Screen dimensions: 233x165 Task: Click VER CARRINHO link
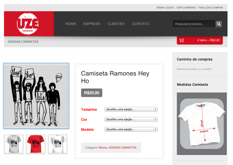pos(186,7)
